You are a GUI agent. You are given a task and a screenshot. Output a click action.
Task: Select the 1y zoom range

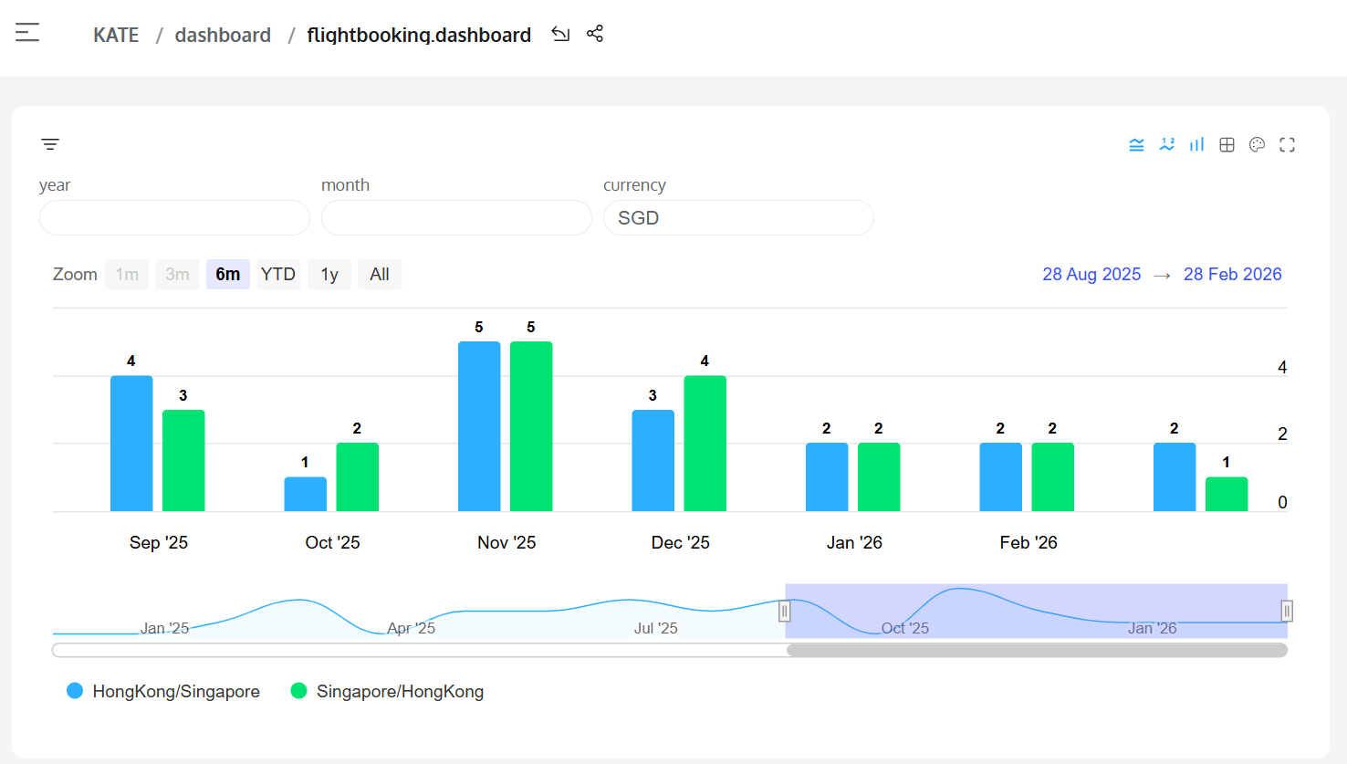pyautogui.click(x=329, y=275)
